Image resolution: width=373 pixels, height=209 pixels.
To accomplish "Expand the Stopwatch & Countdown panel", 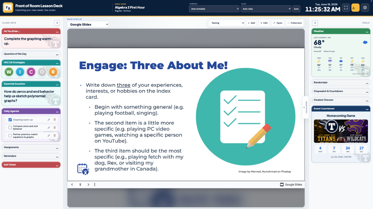I will (x=341, y=91).
